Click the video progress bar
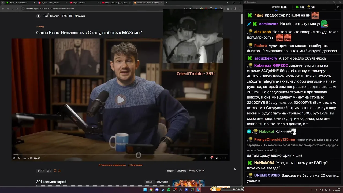This screenshot has width=343, height=193. click(121, 155)
